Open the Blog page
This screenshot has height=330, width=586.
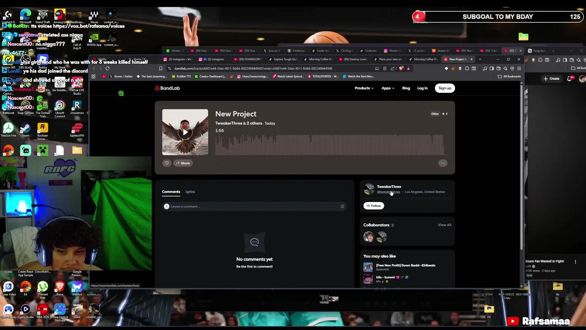406,88
